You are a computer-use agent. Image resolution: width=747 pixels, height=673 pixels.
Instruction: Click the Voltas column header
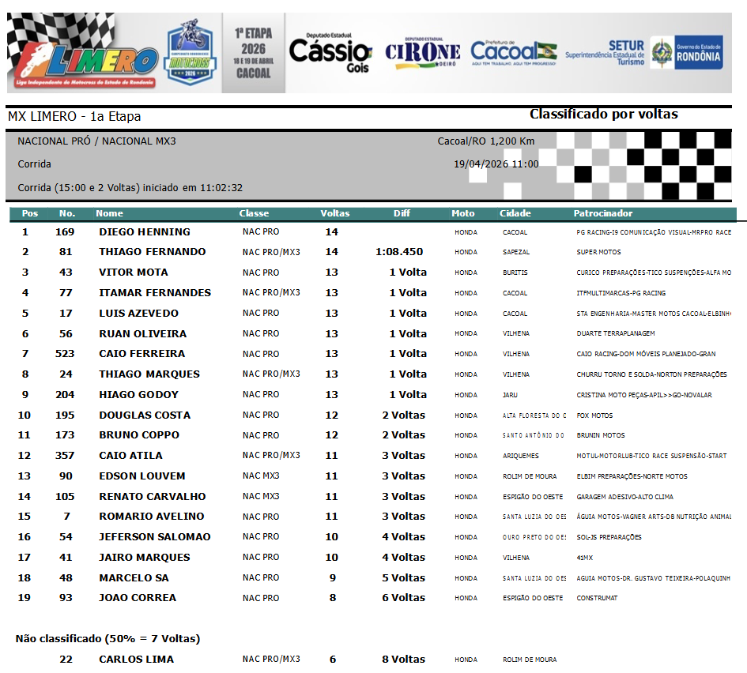point(334,213)
